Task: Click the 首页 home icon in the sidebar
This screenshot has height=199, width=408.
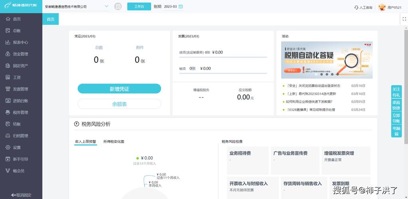Action: pos(8,19)
